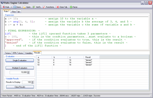Switch to the Rule 1 tab
153x98 pixels.
pos(7,11)
